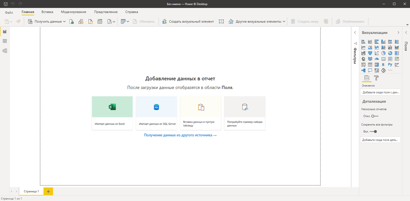The width and height of the screenshot is (410, 201).
Task: Collapse the Визуализации pane chevron
Action: pyautogui.click(x=398, y=32)
